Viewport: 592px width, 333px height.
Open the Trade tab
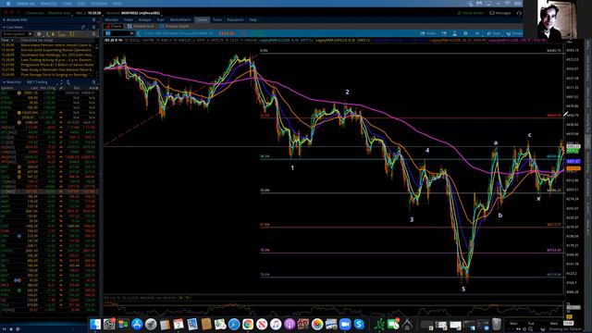129,19
